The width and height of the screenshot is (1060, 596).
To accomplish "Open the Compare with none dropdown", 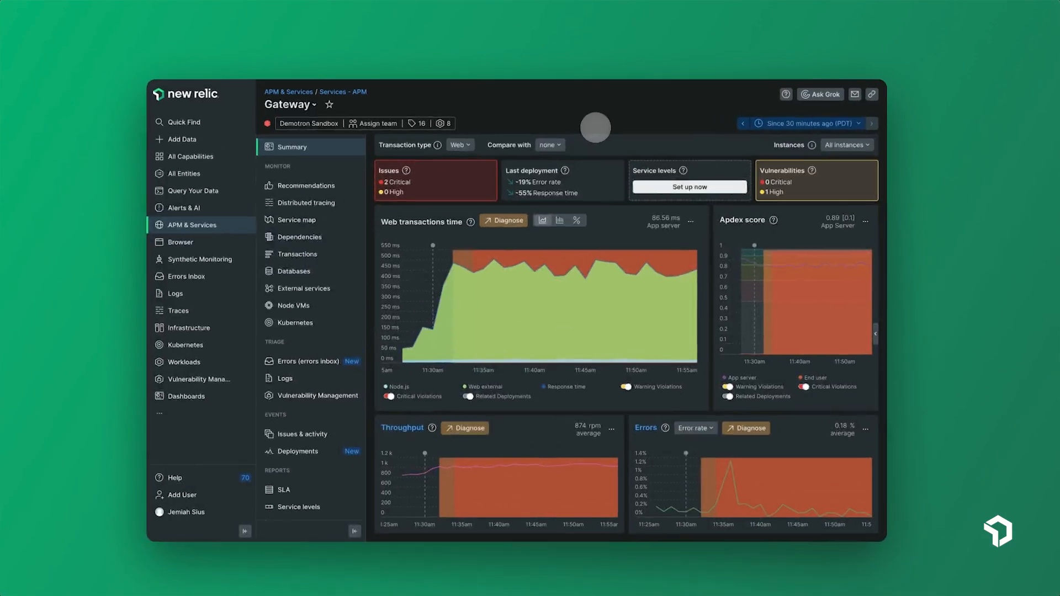I will 550,145.
